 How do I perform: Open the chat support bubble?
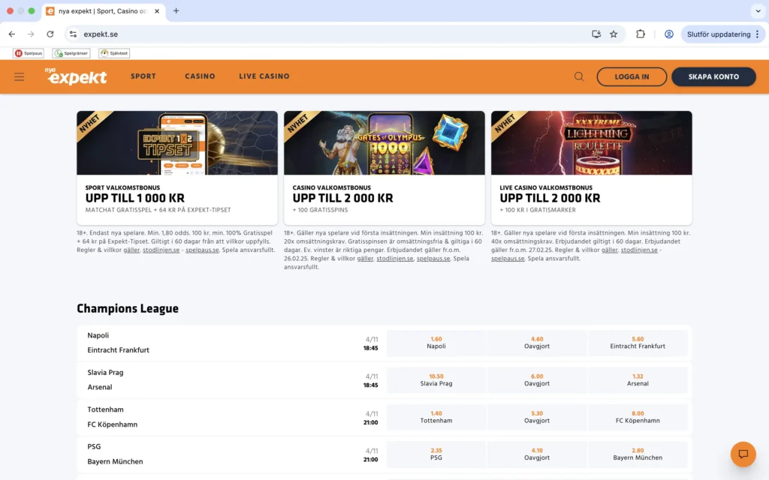(x=743, y=454)
